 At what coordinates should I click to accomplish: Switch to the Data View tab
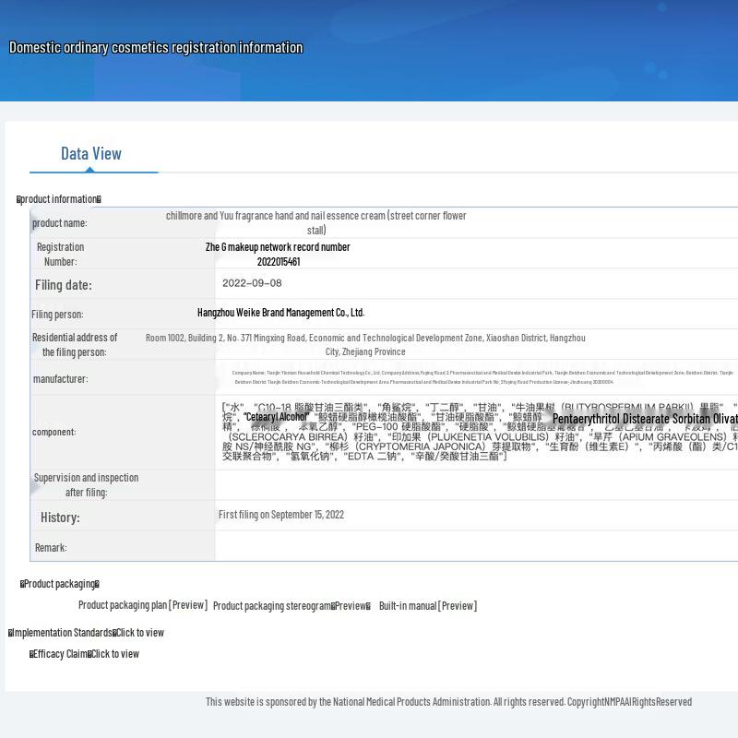pyautogui.click(x=91, y=154)
